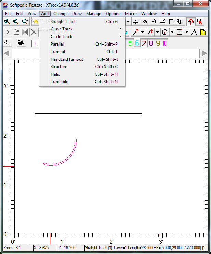Open dropdown arrow left of Parallel tool
211x254 pixels.
coord(128,21)
